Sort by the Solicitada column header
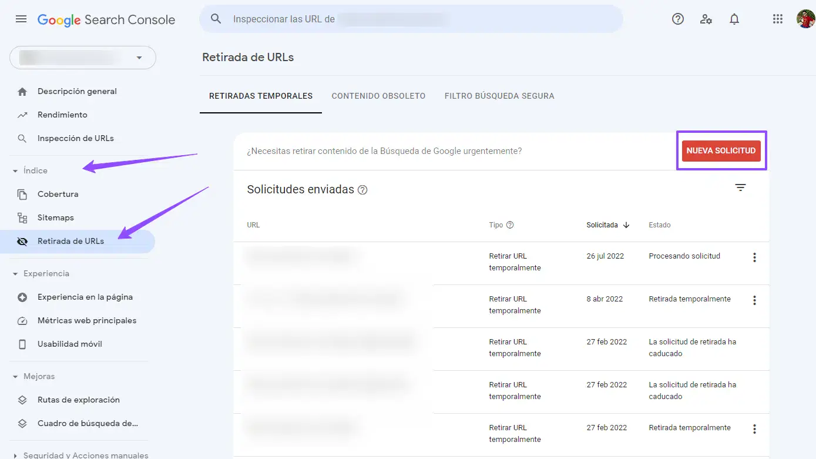Screen dimensions: 816x459 coord(608,225)
